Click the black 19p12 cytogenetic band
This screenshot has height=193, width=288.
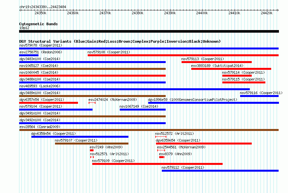coord(149,31)
